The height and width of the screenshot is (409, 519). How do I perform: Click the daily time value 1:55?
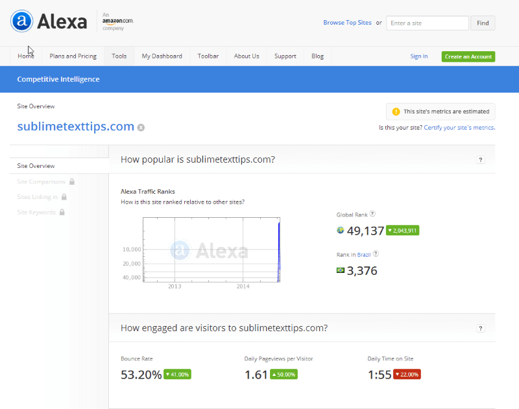click(x=380, y=375)
